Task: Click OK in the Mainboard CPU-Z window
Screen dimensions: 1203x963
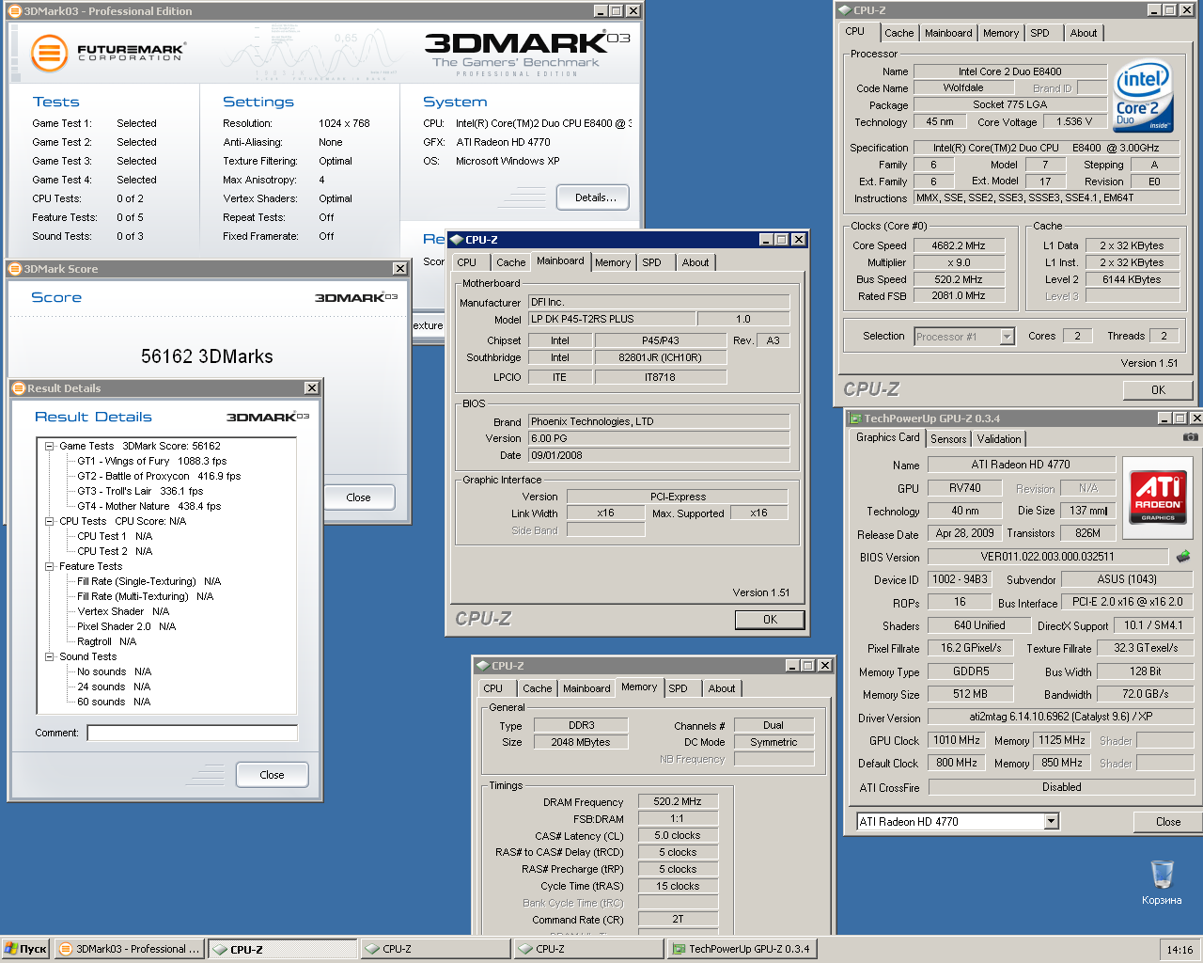Action: [x=770, y=620]
